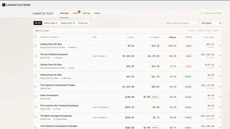Expand the Ski Wax Germany row arrow
This screenshot has width=230, height=129.
(x=219, y=77)
